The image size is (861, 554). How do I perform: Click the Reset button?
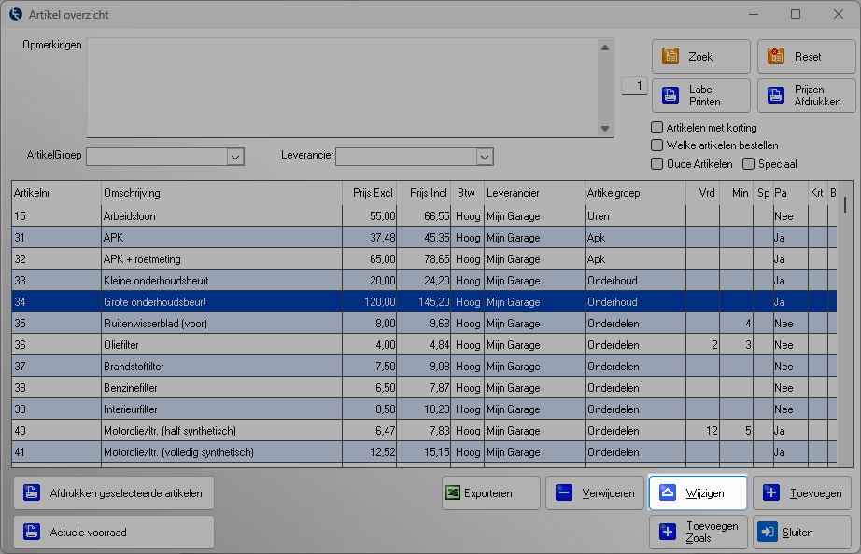[x=806, y=56]
